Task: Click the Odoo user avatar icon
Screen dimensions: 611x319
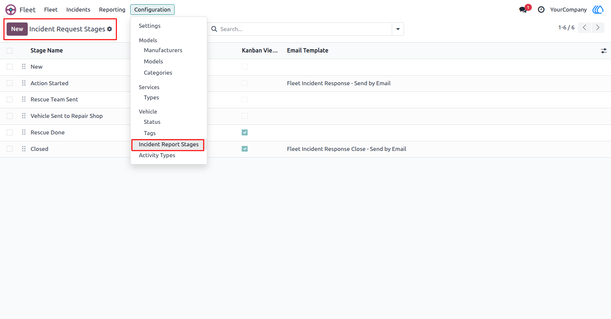Action: [x=598, y=10]
